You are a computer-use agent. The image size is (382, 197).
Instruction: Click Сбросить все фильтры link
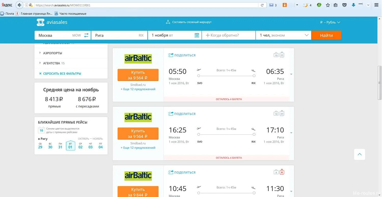tap(60, 73)
